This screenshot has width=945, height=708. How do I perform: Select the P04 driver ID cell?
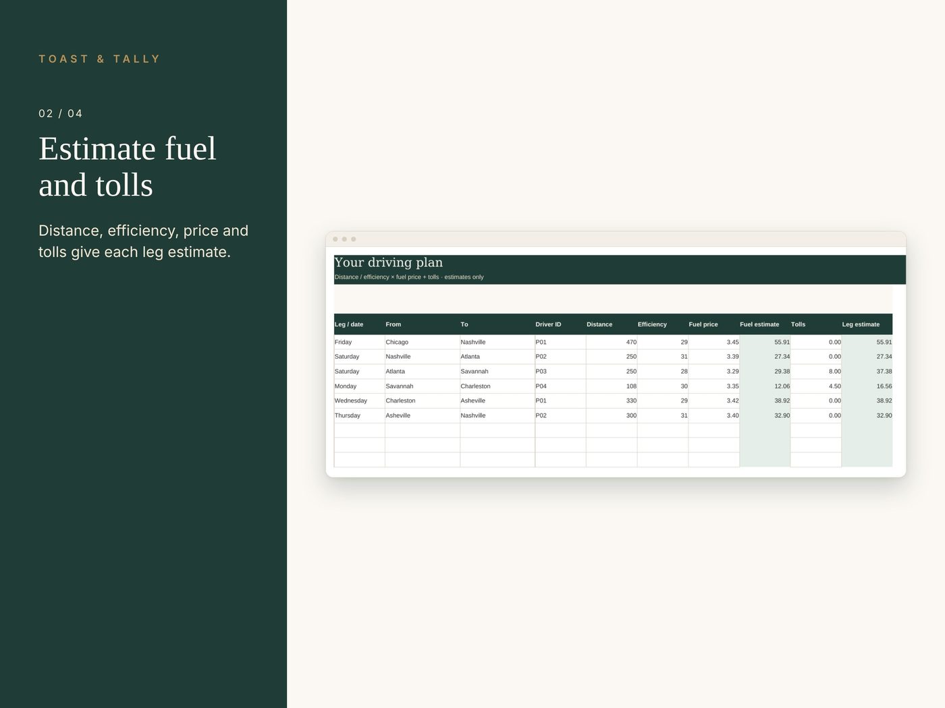[560, 386]
